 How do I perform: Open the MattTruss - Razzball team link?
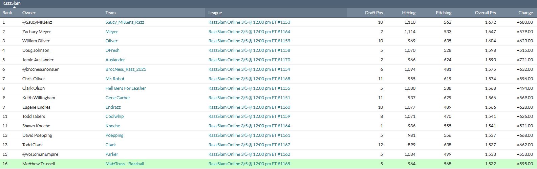click(x=125, y=164)
